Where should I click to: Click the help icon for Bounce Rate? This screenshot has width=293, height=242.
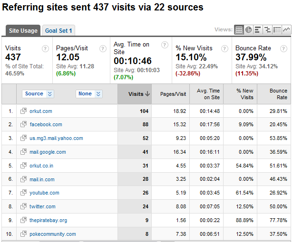283,48
